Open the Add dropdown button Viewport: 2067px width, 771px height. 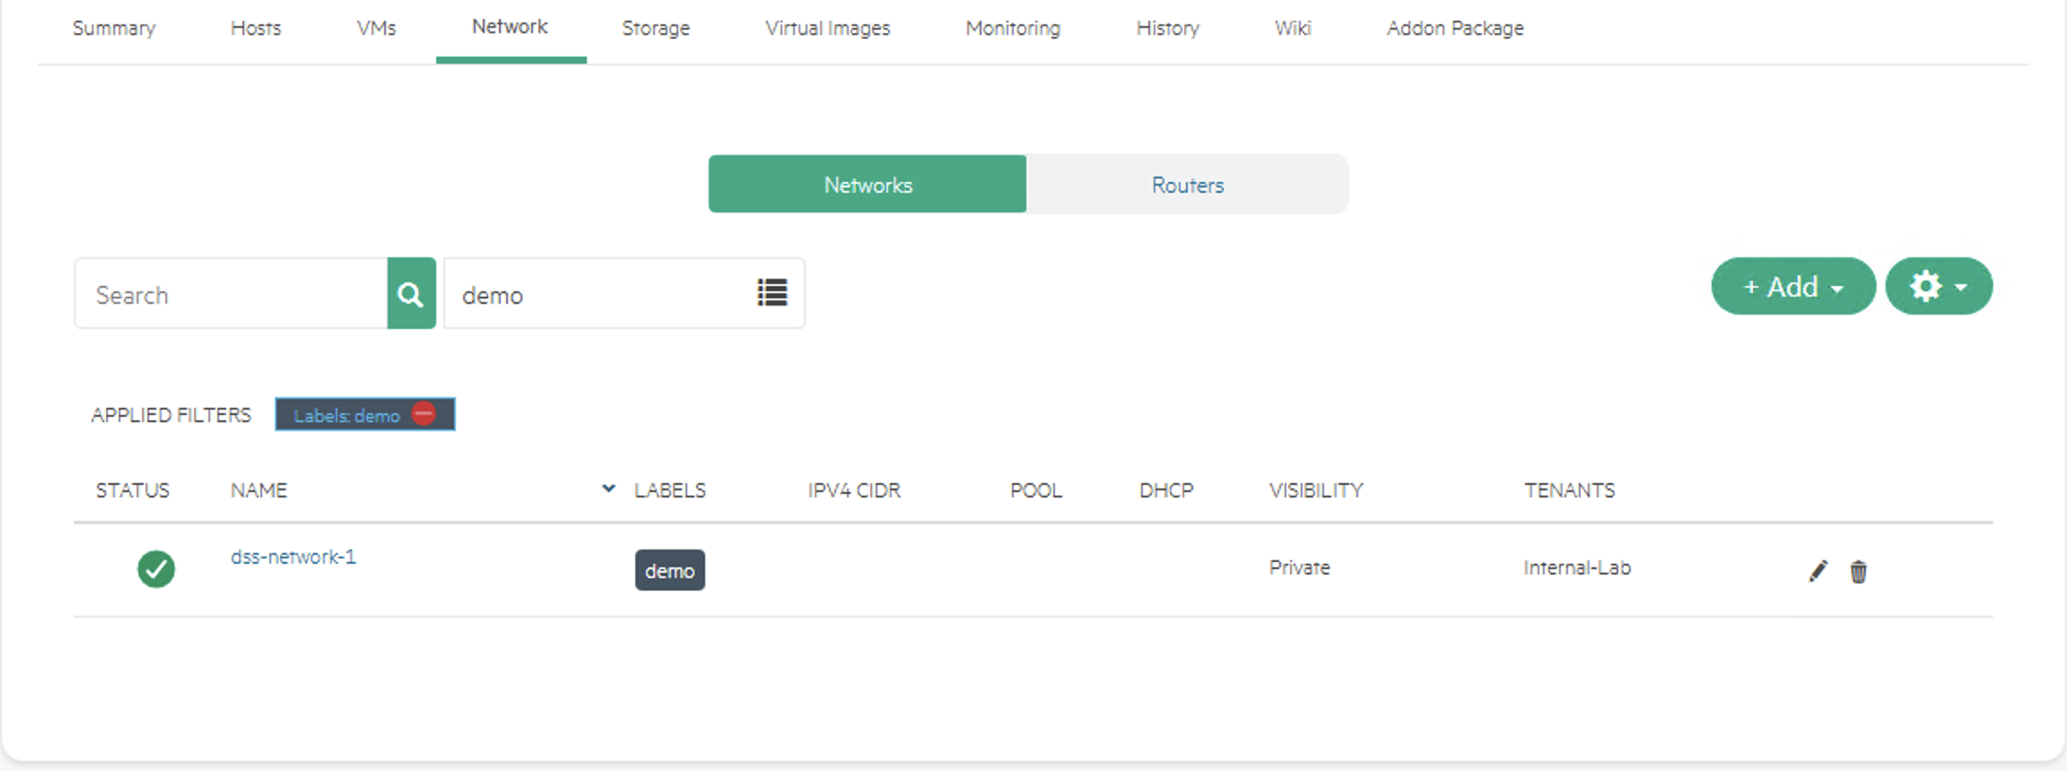1792,287
